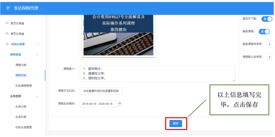Click the topmost 首页仪表盘 dashboard gauge icon
The height and width of the screenshot is (137, 275).
click(7, 23)
